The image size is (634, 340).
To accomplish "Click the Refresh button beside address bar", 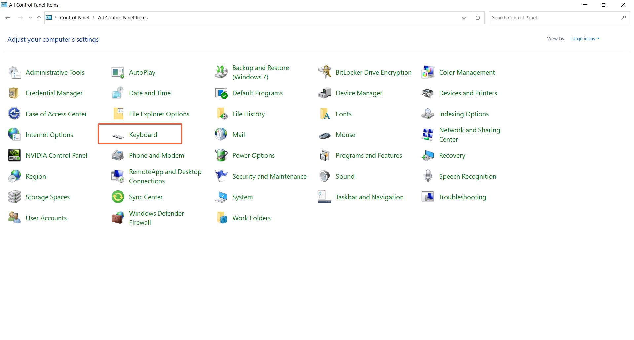I will pyautogui.click(x=477, y=18).
